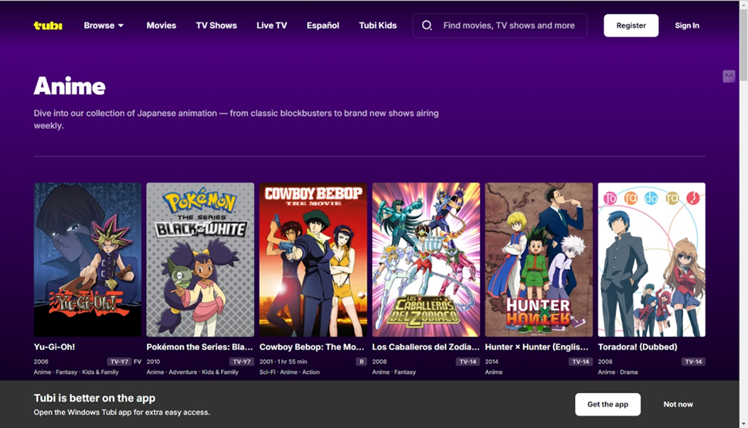Dismiss banner with Not now
This screenshot has height=428, width=748.
pos(678,404)
